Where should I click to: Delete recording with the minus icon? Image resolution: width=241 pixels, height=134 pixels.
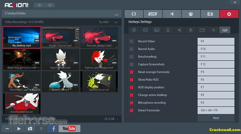click(7, 129)
